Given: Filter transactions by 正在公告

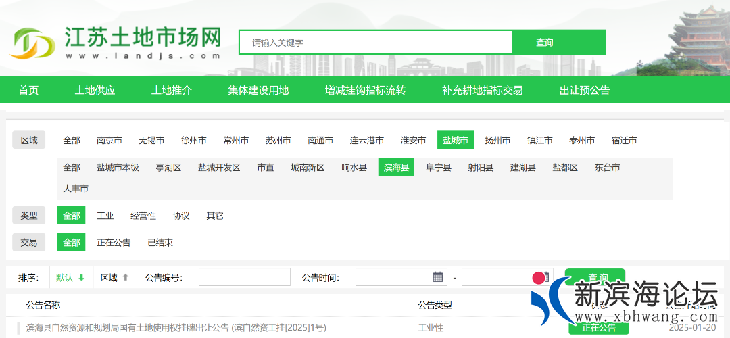Looking at the screenshot, I should 114,243.
